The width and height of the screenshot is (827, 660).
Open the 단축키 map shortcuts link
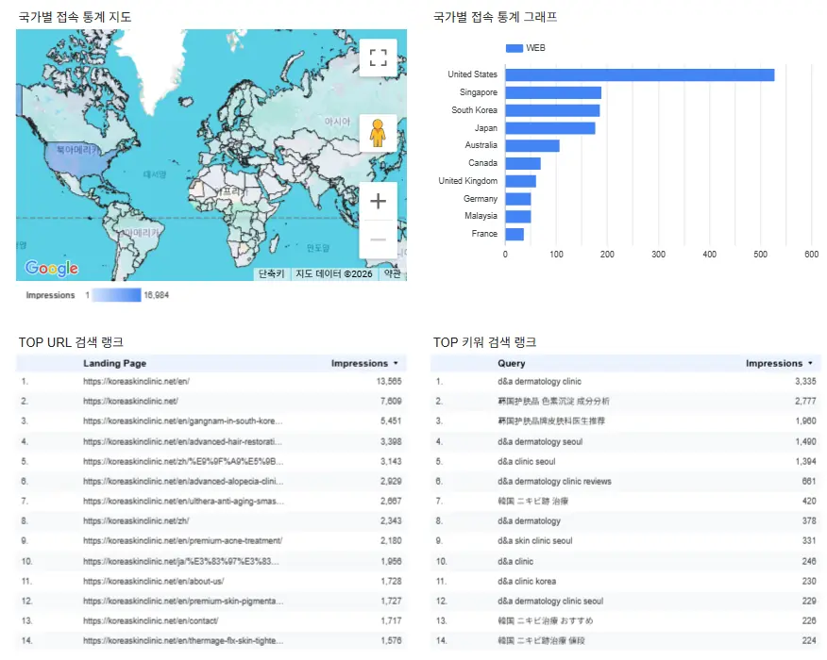[x=271, y=274]
